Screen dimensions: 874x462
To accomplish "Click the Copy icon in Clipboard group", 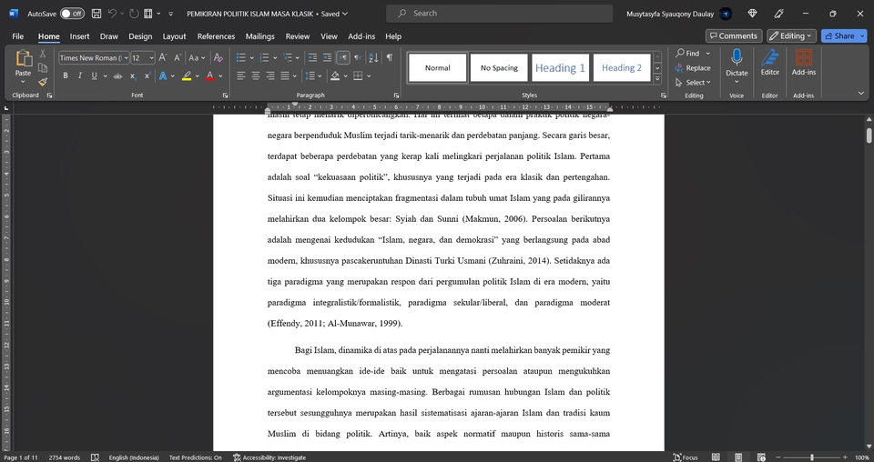I will point(43,68).
